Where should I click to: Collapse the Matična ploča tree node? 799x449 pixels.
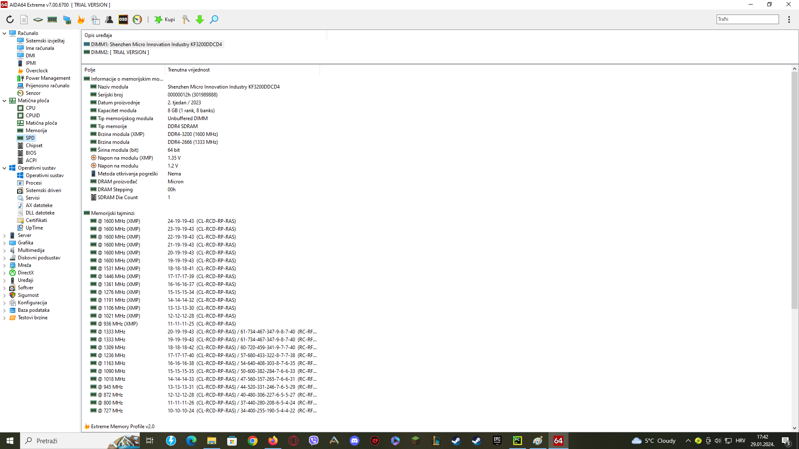[5, 101]
